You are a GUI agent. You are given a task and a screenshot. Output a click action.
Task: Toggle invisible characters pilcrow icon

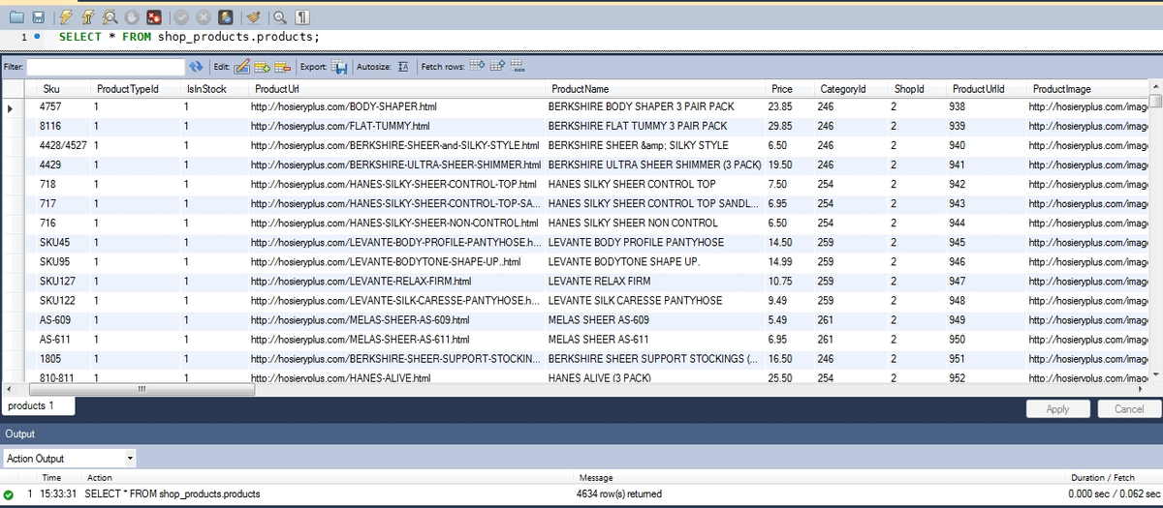[x=301, y=17]
